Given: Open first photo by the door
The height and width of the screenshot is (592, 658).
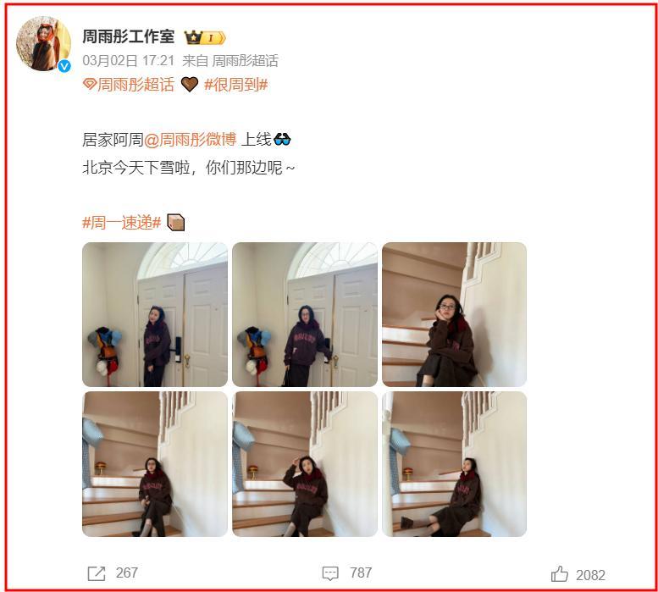Looking at the screenshot, I should (155, 315).
